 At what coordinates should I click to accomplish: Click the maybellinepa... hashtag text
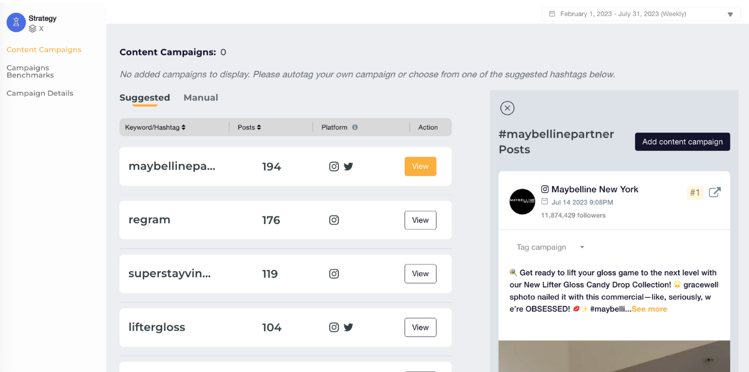coord(172,167)
